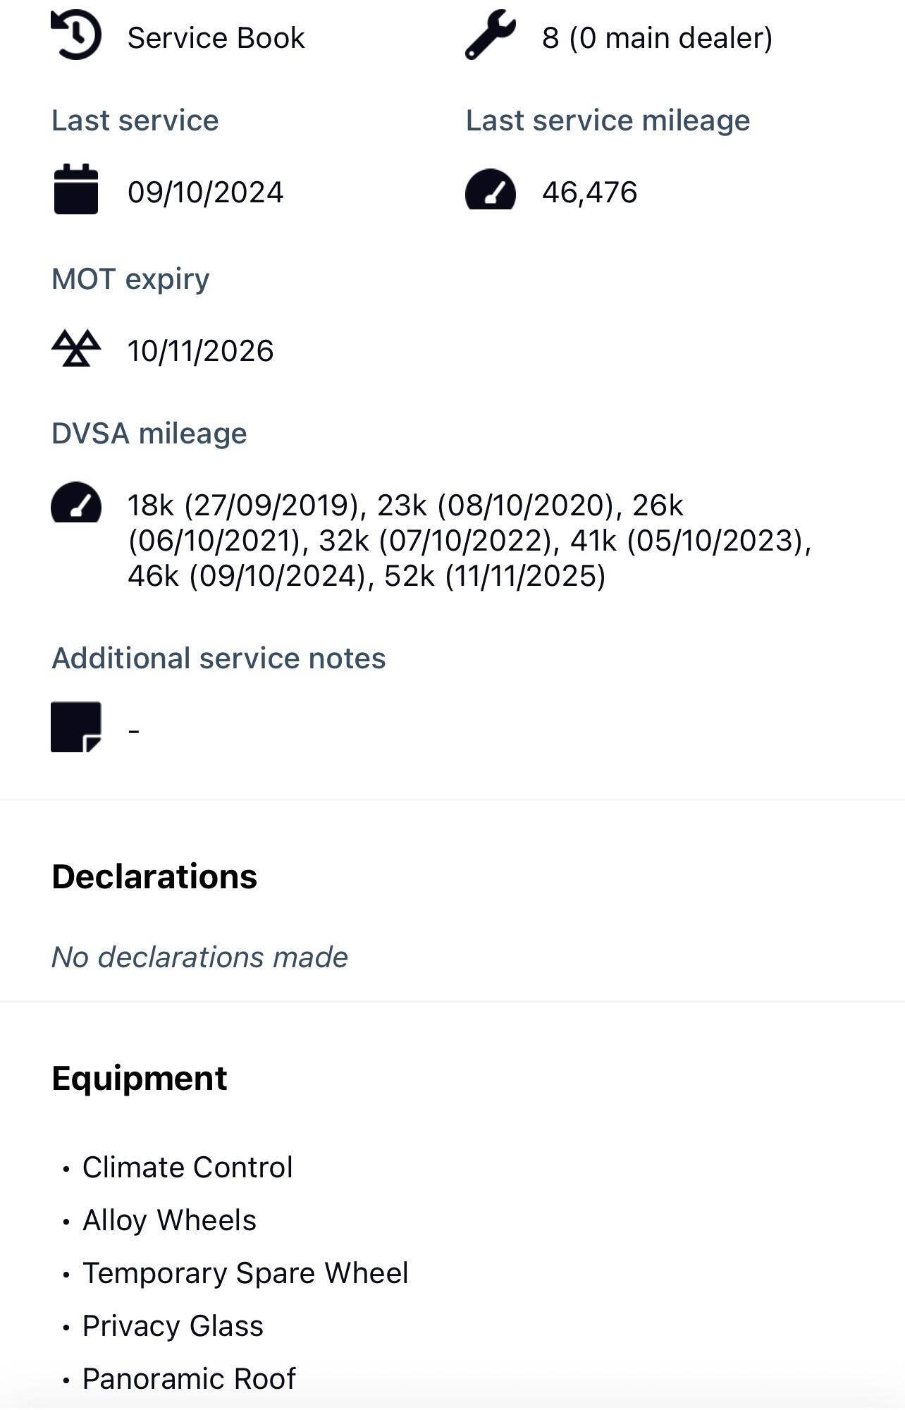Tap the DVSA mileage speedometer icon
This screenshot has height=1410, width=905.
76,503
